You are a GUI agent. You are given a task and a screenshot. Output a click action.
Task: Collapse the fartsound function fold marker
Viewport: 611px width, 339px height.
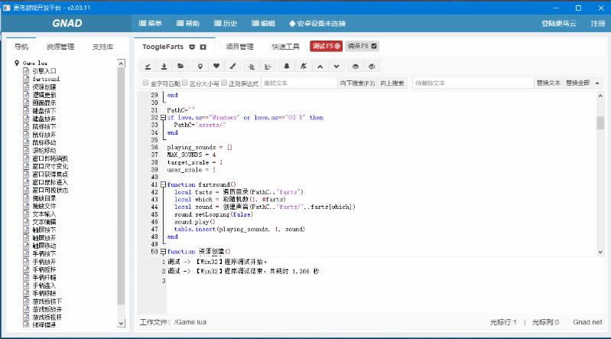pyautogui.click(x=162, y=184)
